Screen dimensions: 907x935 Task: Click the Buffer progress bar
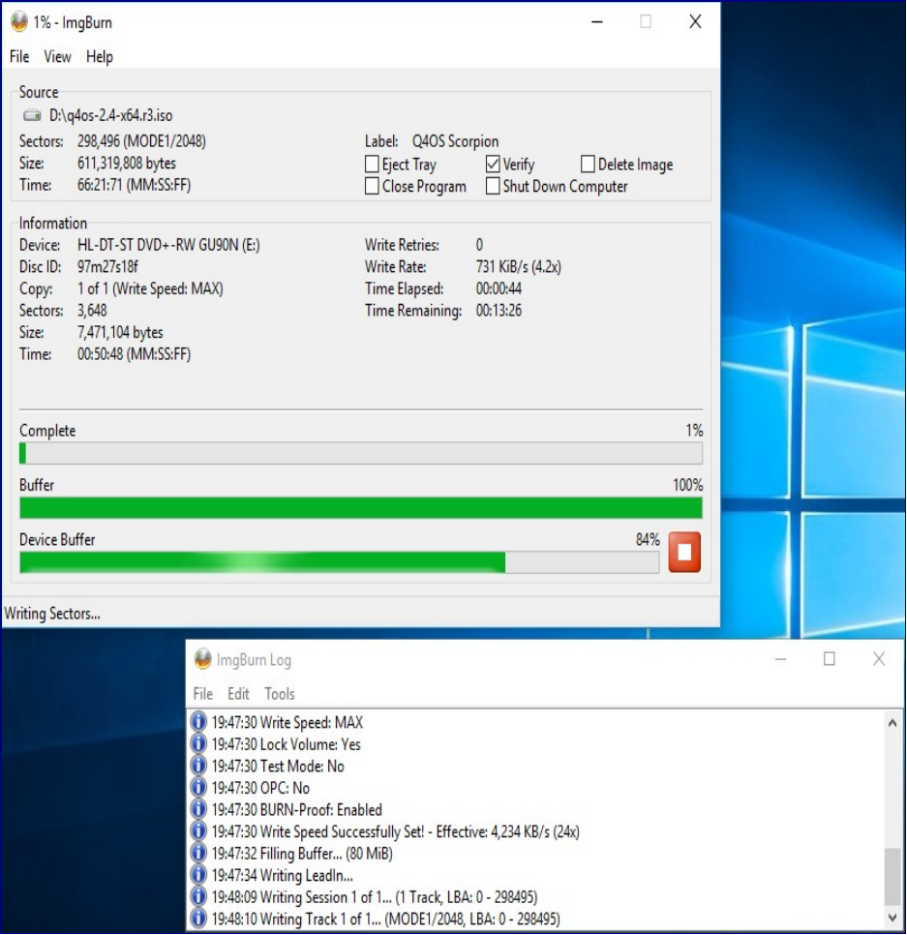361,508
